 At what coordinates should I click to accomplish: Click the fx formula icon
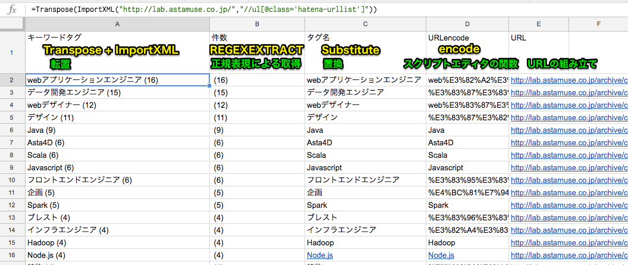click(x=12, y=9)
